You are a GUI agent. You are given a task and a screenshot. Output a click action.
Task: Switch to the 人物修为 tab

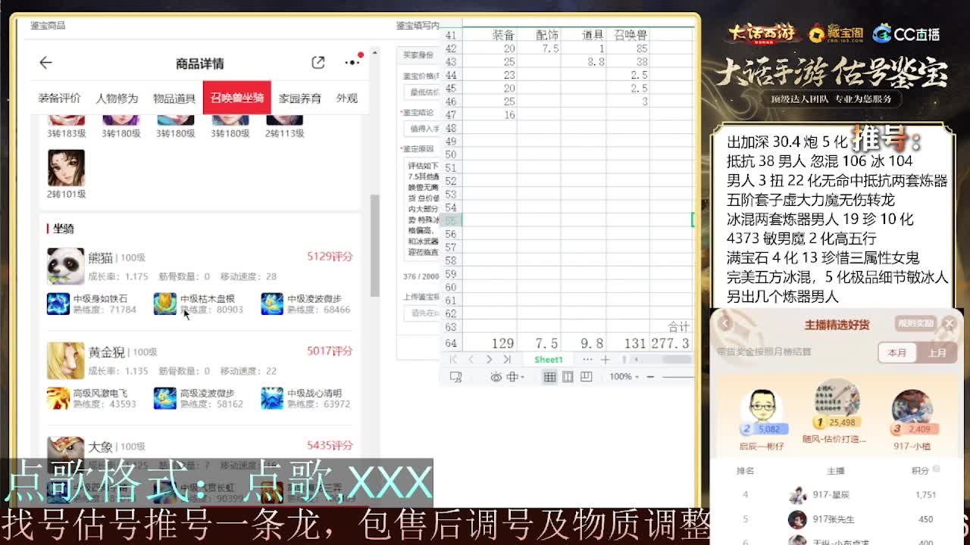click(x=117, y=98)
